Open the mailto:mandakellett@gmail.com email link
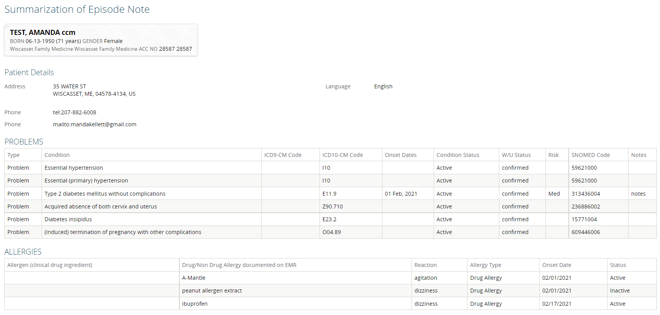 (x=94, y=124)
